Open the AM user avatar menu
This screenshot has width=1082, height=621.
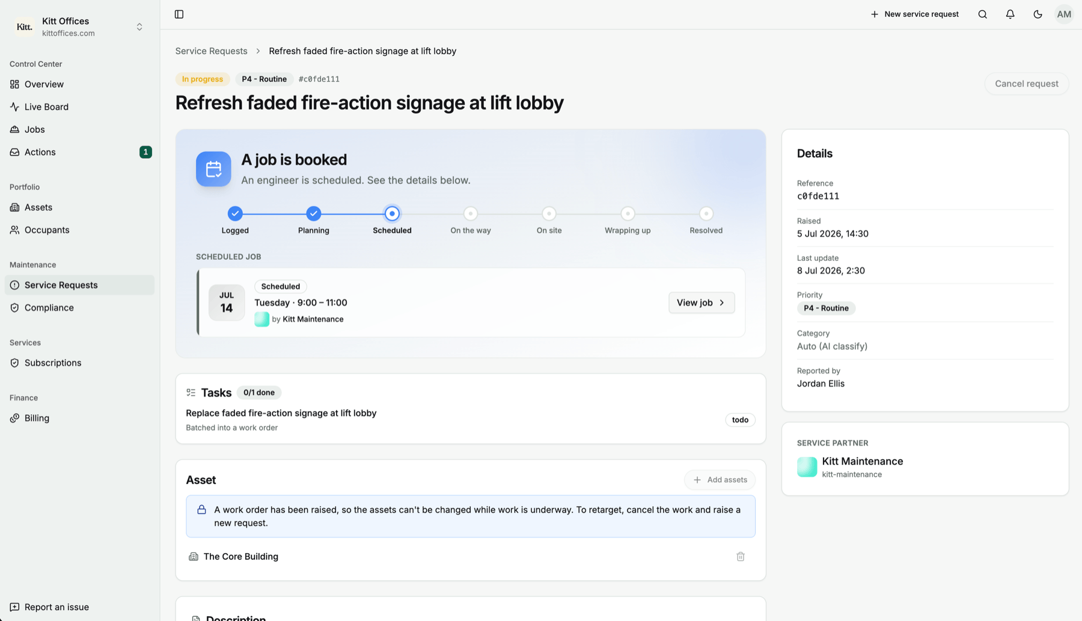coord(1064,14)
